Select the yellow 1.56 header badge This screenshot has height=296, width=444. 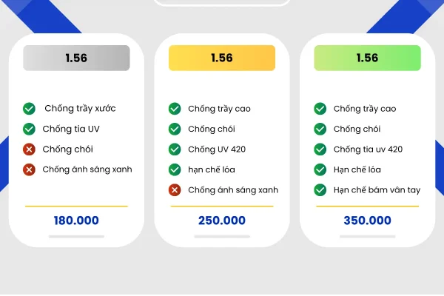click(x=222, y=58)
